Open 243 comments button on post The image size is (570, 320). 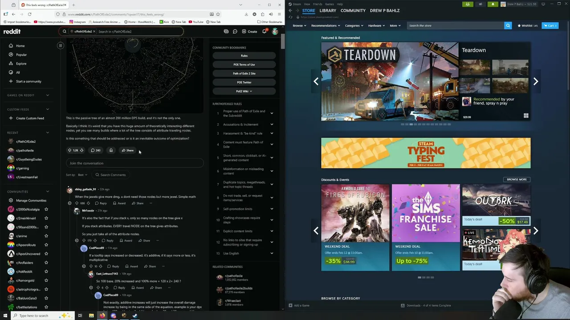pyautogui.click(x=95, y=150)
